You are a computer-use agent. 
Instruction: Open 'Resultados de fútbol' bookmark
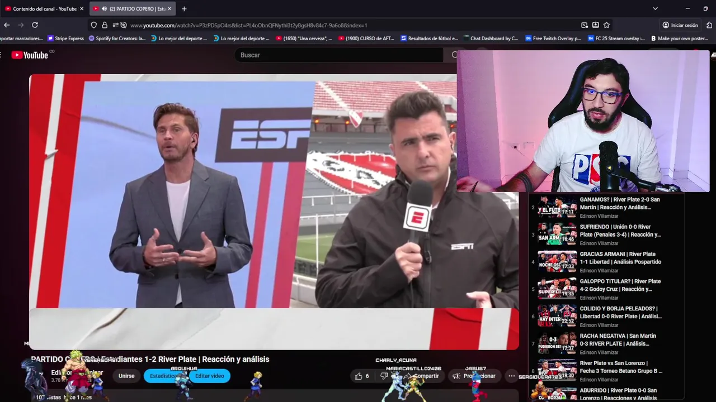tap(429, 39)
